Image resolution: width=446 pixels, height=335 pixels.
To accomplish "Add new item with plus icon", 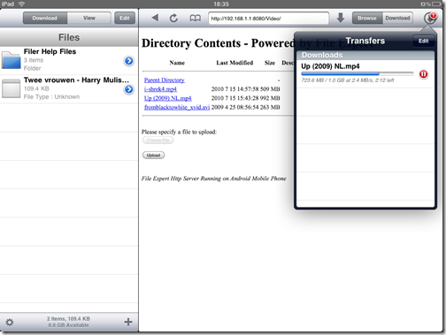I will pos(128,322).
